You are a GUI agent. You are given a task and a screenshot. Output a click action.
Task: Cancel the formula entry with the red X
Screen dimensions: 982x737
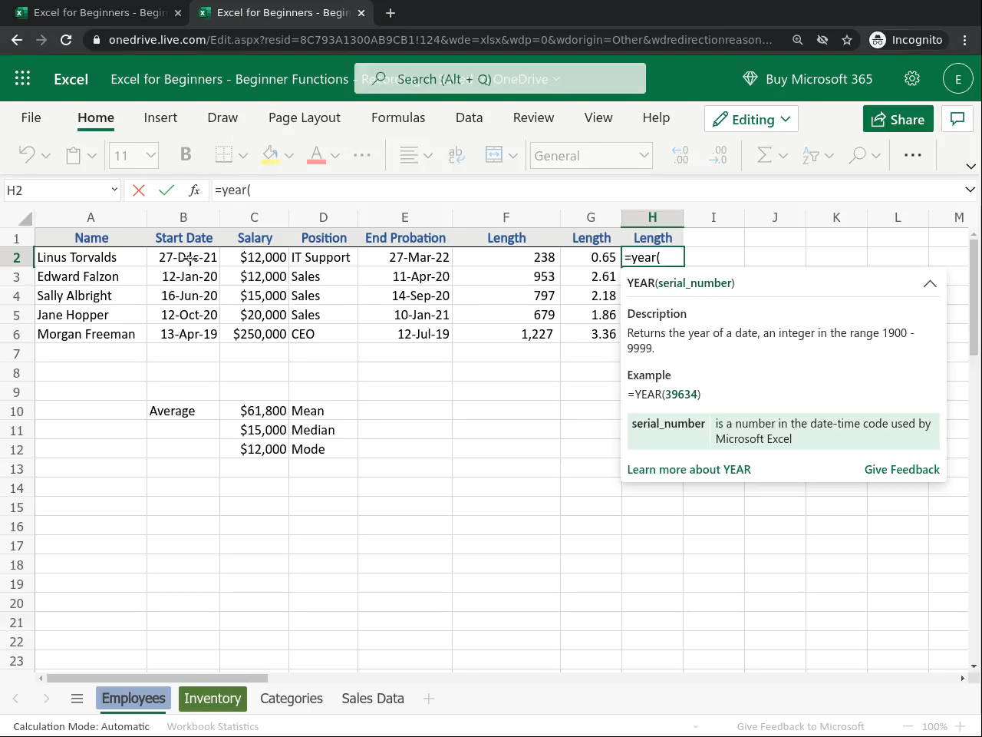point(139,190)
